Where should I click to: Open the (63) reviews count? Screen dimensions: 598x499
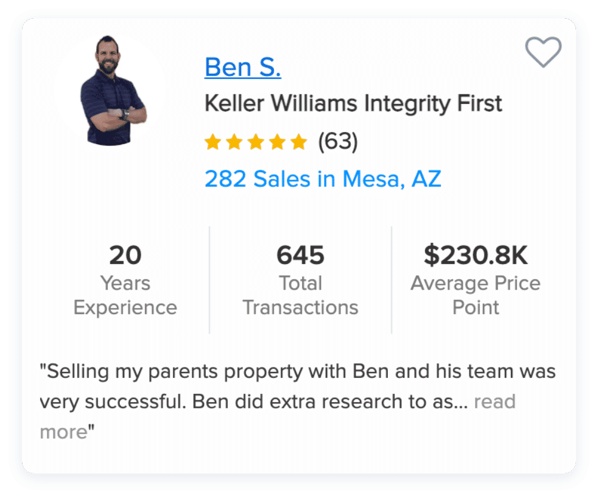(x=338, y=142)
